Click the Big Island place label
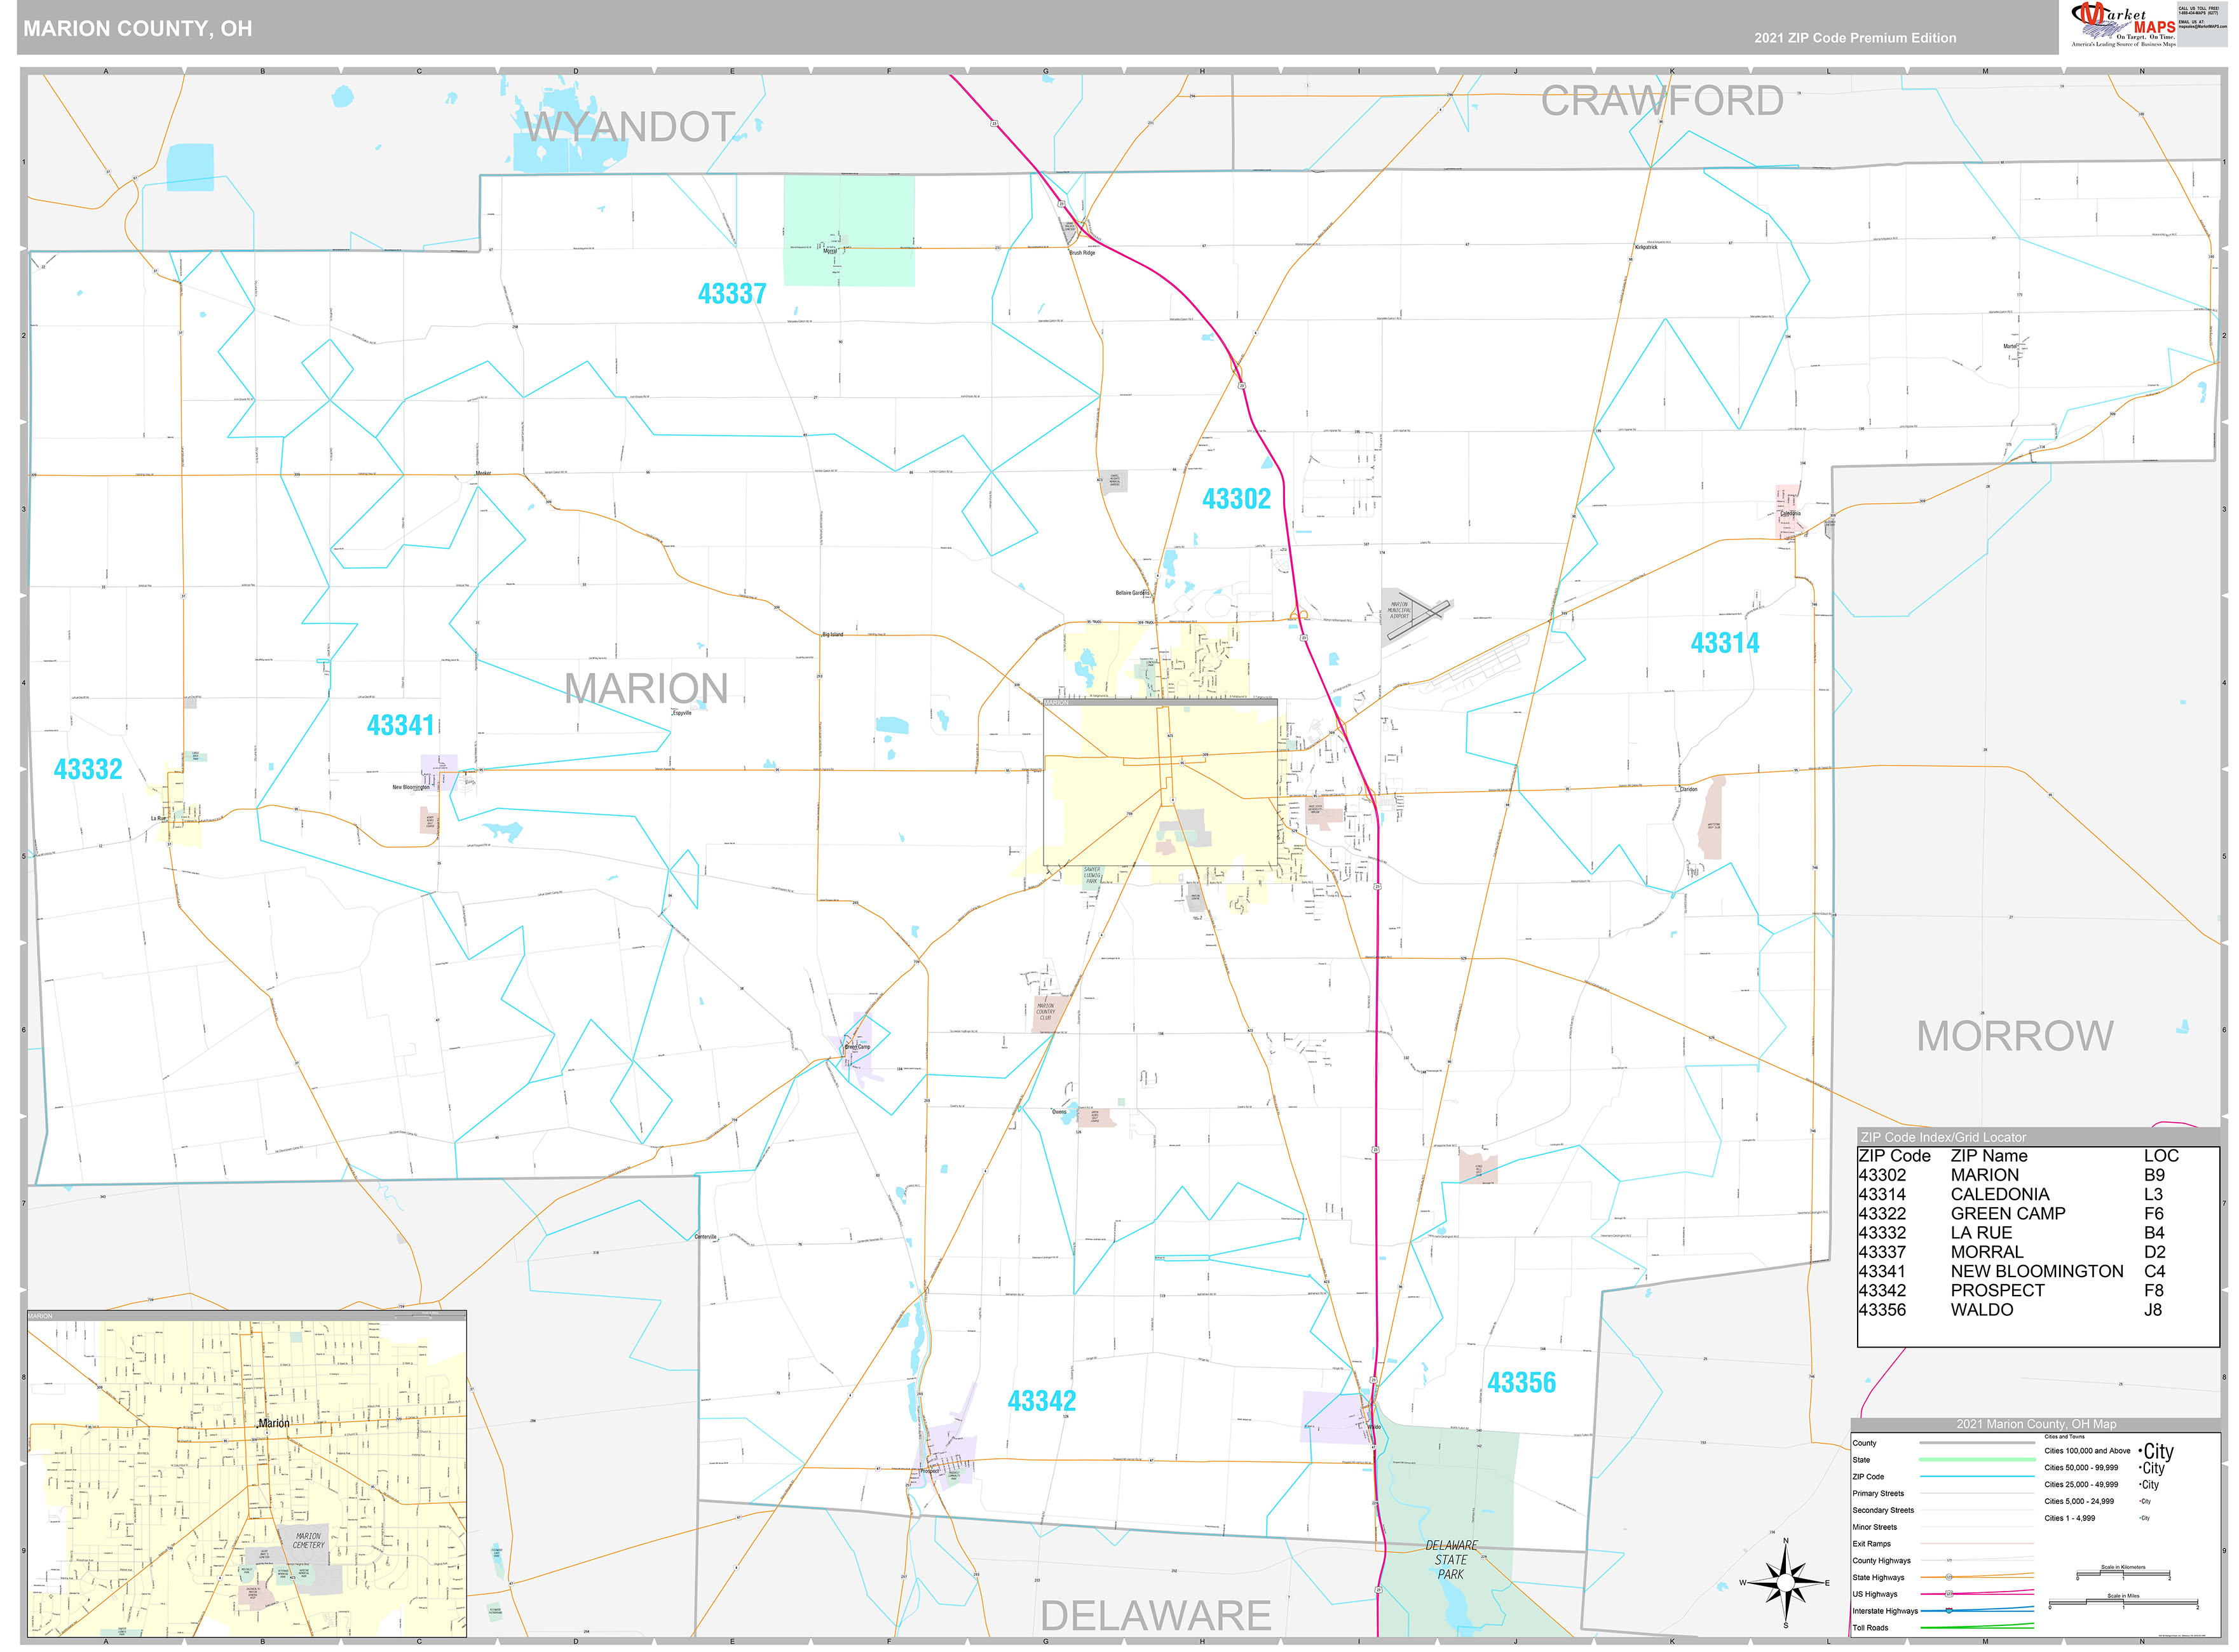Screen dimensions: 2239x1652 click(832, 635)
